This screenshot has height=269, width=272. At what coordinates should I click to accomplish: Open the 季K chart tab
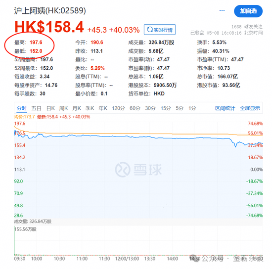90,108
